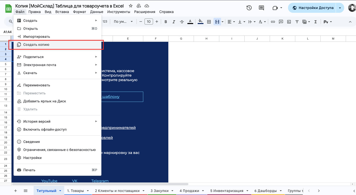Open Сведения in File menu
Screen dimensions: 356x195
coord(57,142)
